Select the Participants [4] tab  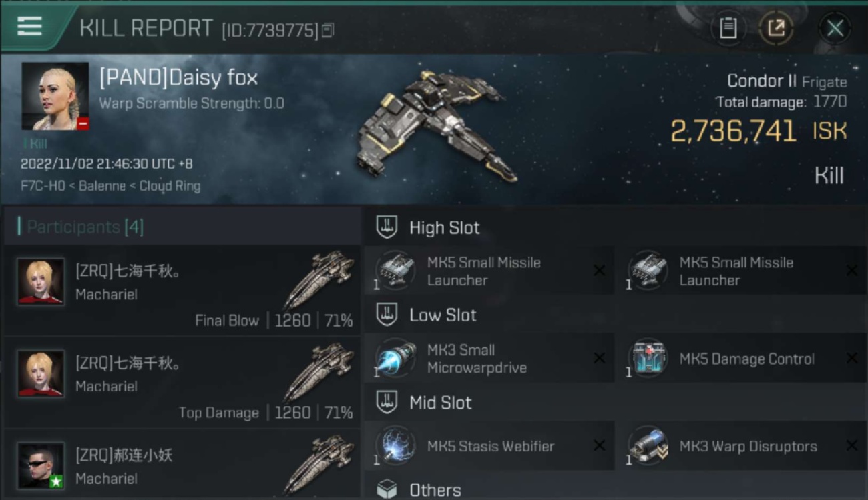(81, 227)
